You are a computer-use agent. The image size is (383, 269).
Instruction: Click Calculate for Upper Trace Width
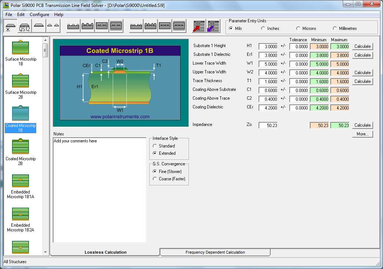tap(362, 73)
